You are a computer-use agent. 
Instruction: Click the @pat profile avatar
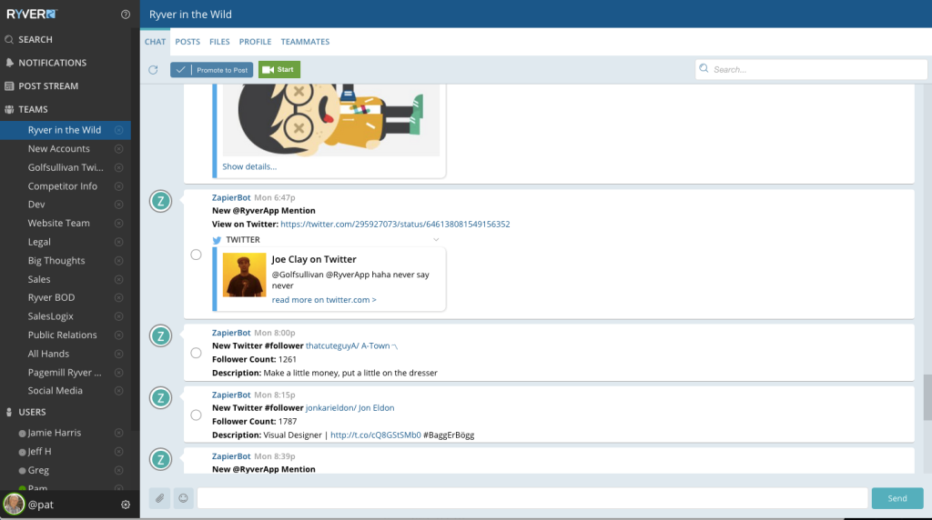pos(14,504)
